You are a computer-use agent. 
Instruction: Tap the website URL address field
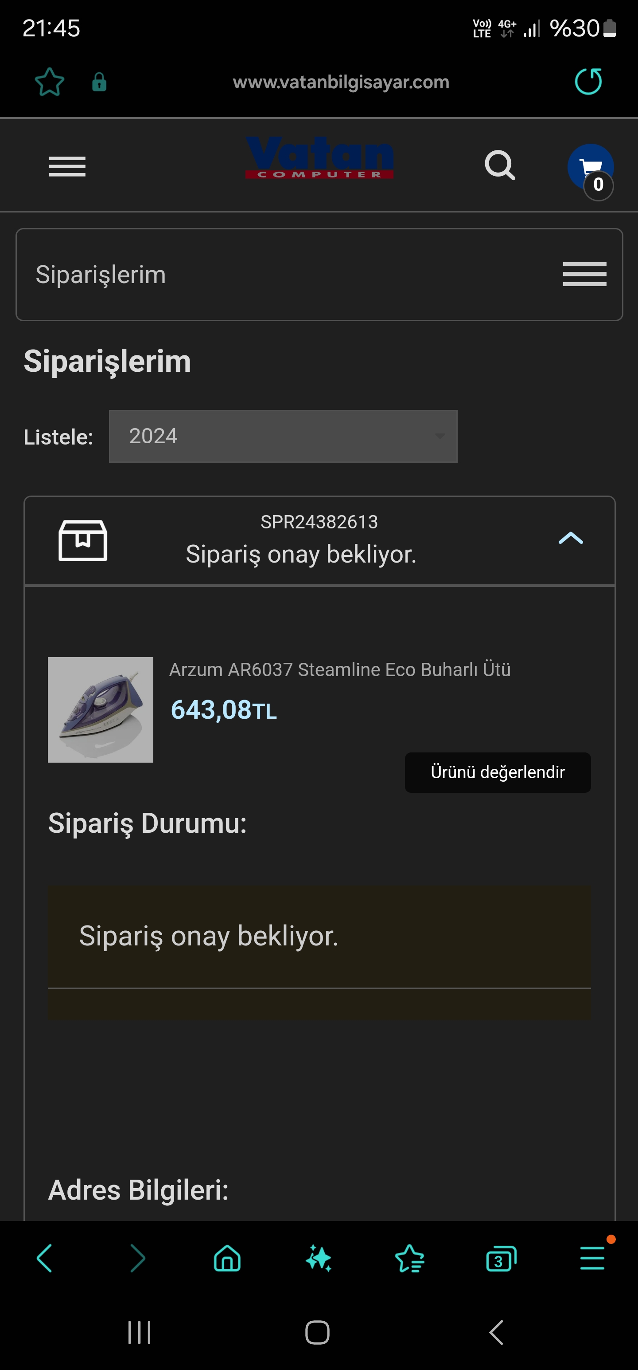[341, 82]
